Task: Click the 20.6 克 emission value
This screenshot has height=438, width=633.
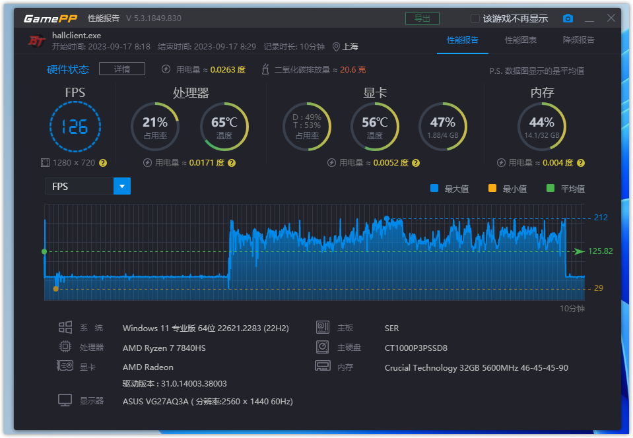Action: (x=353, y=70)
